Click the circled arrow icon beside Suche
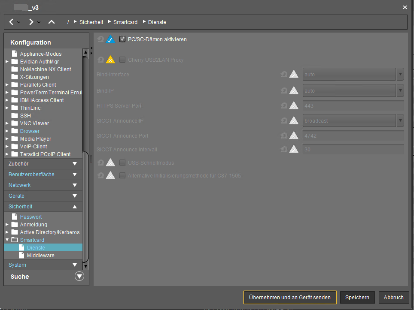The width and height of the screenshot is (414, 310). point(79,277)
